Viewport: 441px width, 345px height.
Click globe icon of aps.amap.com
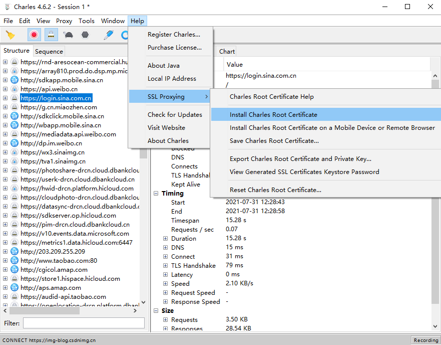tap(15, 287)
